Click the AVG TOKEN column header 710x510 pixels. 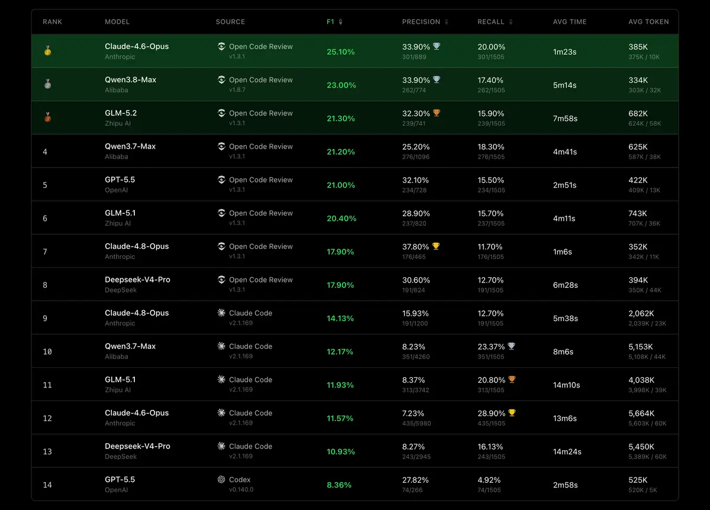click(x=648, y=22)
